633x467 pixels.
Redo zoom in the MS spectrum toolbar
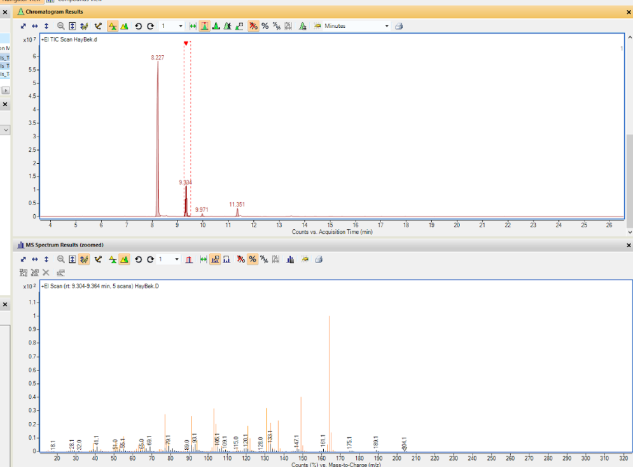coord(150,259)
